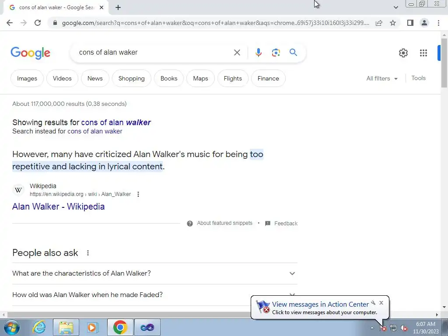The width and height of the screenshot is (448, 336).
Task: Share this page via share icon
Action: 379,23
